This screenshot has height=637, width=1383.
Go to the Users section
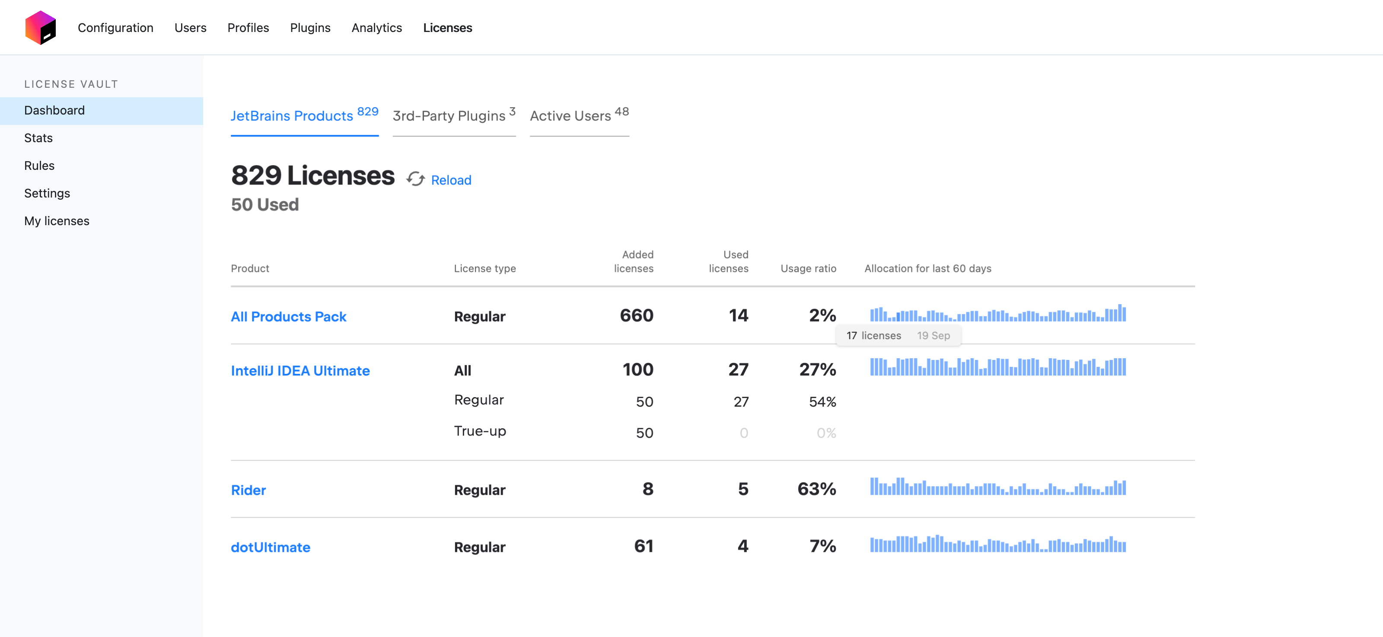(x=190, y=27)
